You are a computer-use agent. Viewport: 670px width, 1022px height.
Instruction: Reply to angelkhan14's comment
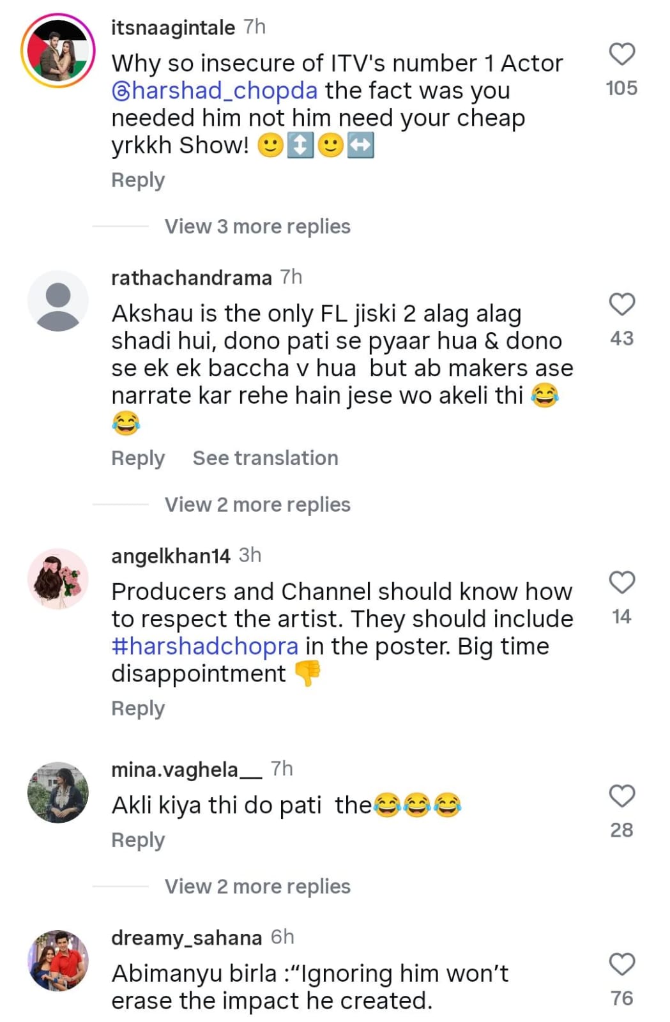point(138,708)
